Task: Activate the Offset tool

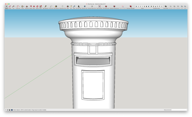Action: (31, 6)
